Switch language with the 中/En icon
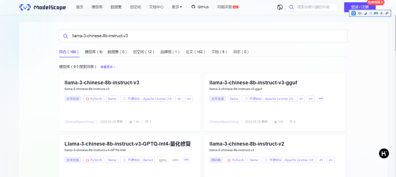 pyautogui.click(x=280, y=7)
